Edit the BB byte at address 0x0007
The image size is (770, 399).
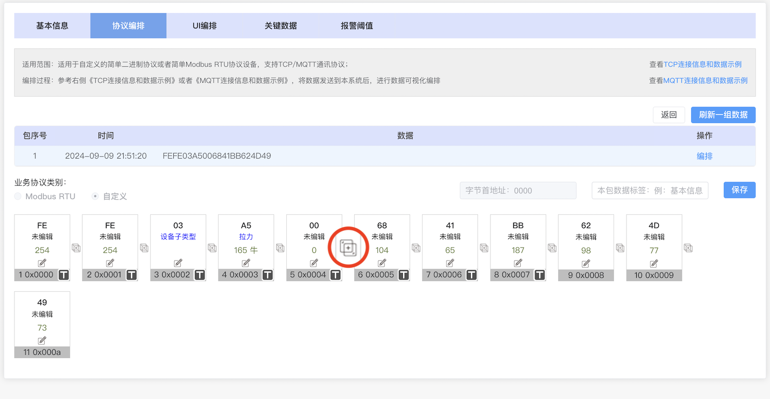[518, 263]
